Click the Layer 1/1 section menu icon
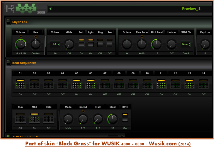This screenshot has width=214, height=147. (8, 22)
